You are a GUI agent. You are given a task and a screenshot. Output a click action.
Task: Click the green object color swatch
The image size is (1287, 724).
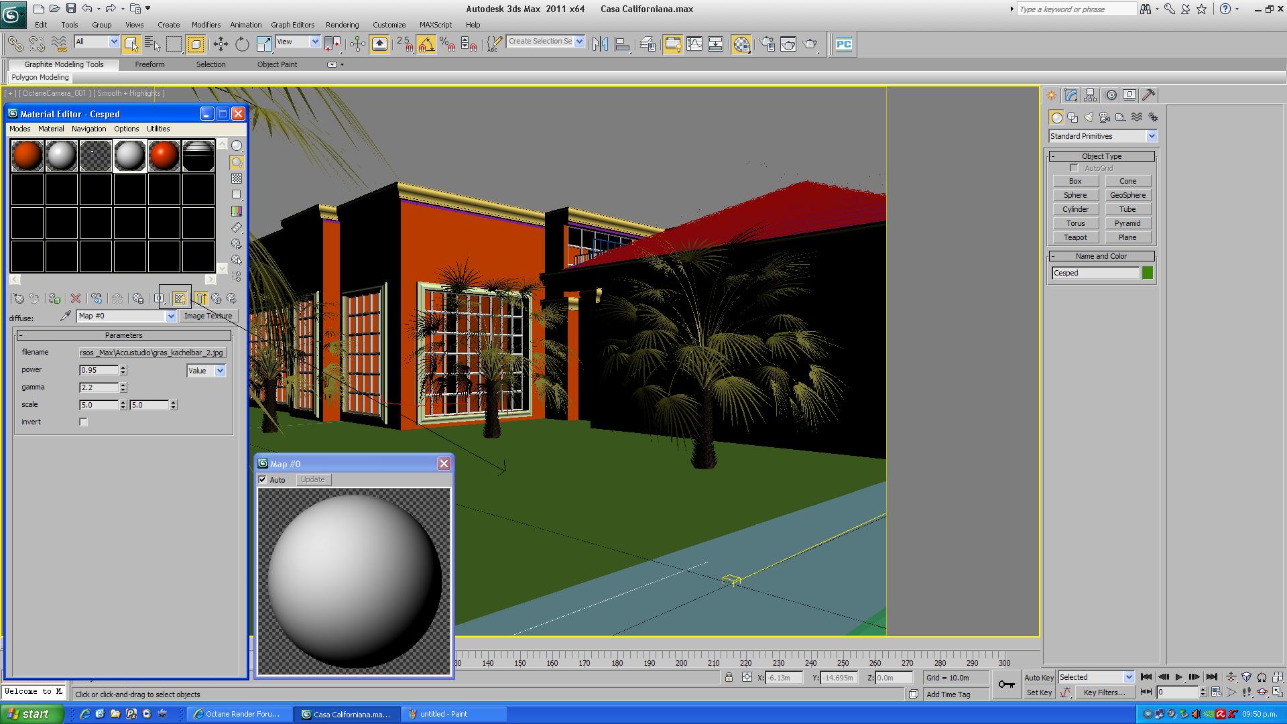coord(1148,273)
